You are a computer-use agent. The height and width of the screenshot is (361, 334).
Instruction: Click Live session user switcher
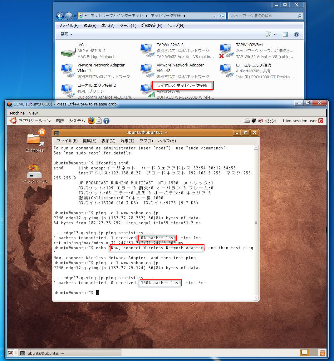coord(300,121)
